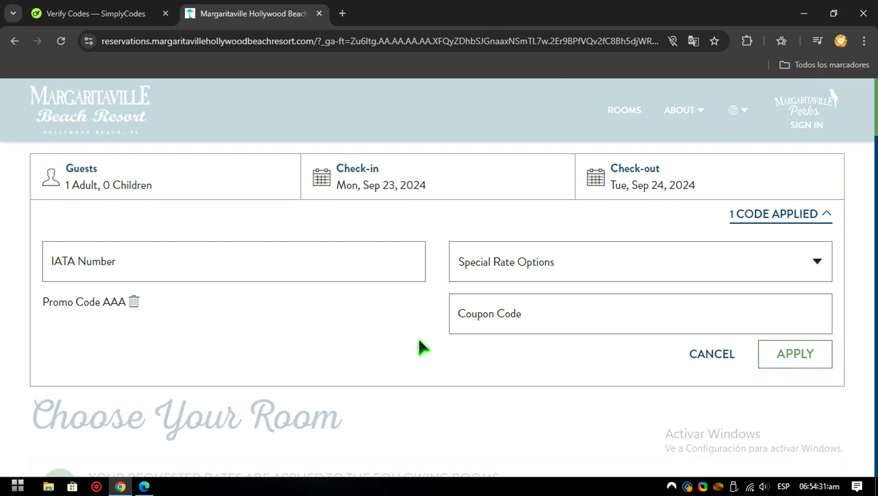
Task: Click SIGN IN link
Action: point(806,125)
